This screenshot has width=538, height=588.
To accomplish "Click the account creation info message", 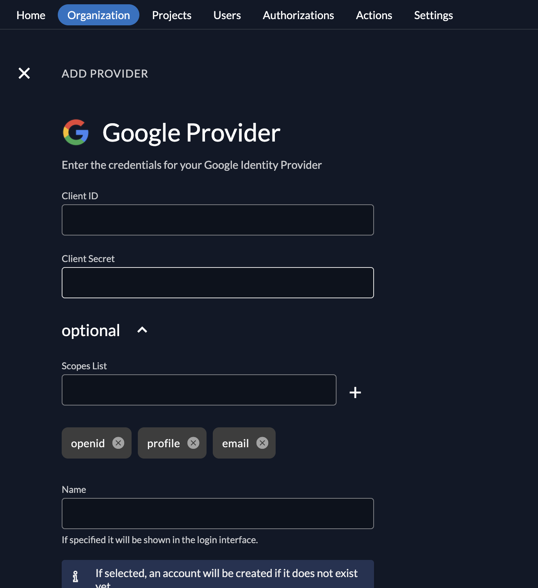I will (x=226, y=577).
